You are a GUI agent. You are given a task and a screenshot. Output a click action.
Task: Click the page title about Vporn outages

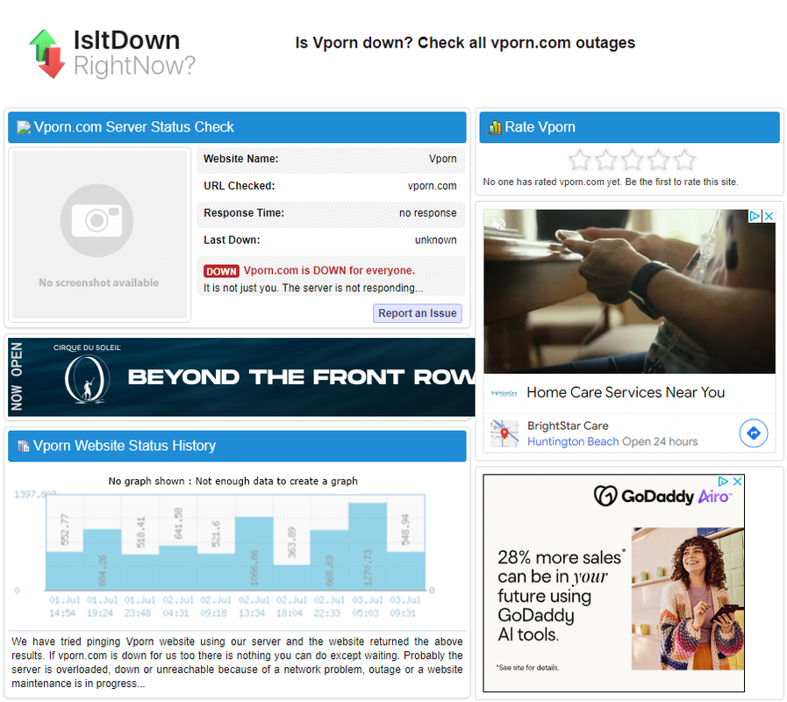[x=465, y=43]
